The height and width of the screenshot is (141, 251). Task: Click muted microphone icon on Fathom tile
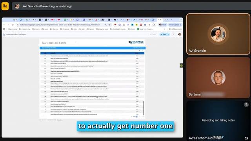point(246,105)
